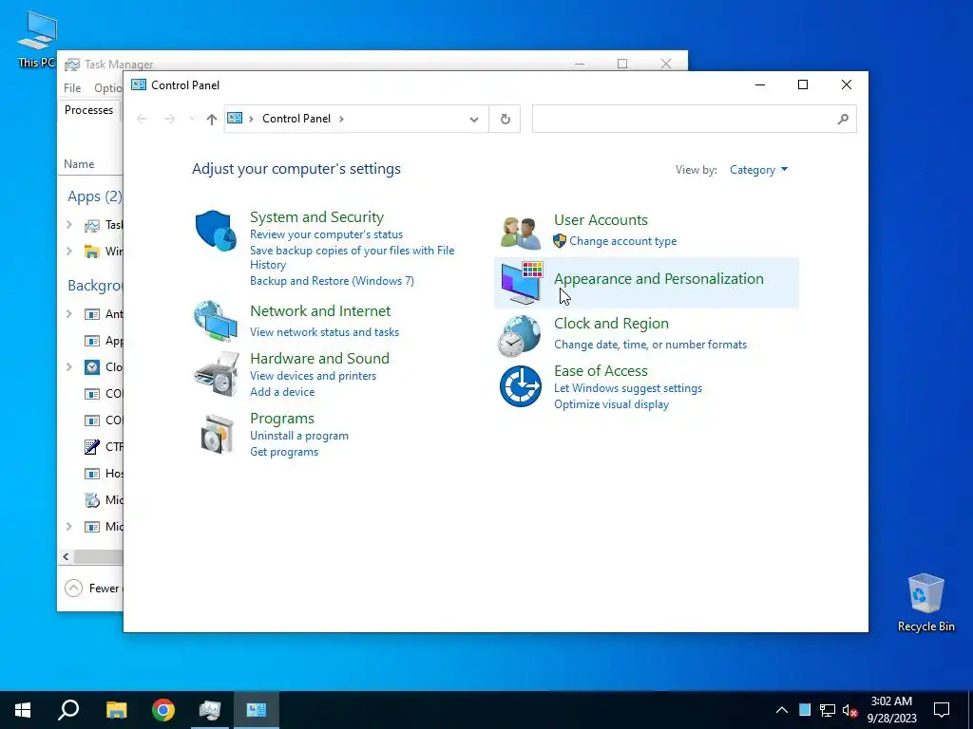Open View network status and tasks
973x729 pixels.
tap(325, 332)
